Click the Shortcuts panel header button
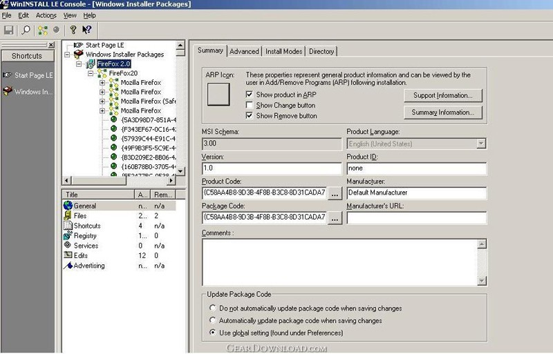The image size is (553, 354). point(28,56)
